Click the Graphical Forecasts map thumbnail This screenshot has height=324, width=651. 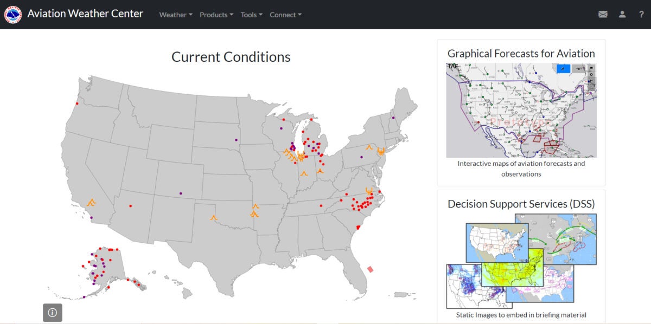pyautogui.click(x=521, y=111)
